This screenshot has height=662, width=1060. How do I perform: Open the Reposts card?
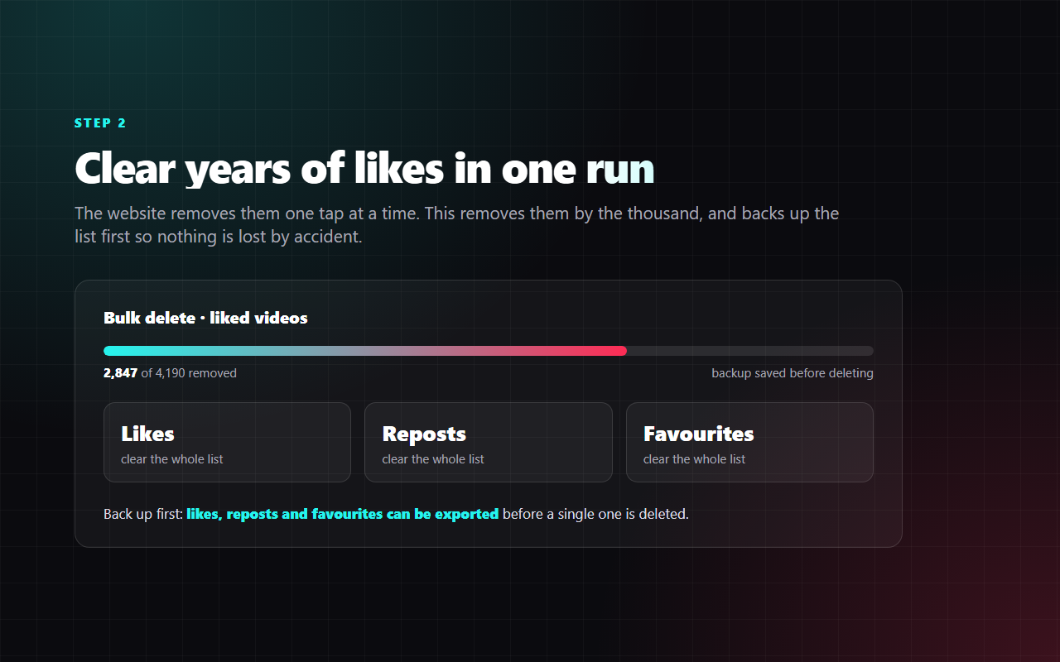click(489, 442)
